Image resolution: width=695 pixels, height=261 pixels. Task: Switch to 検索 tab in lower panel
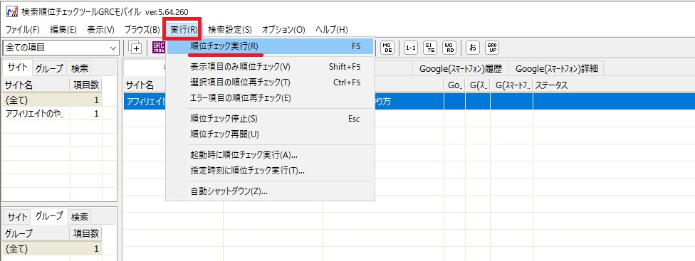click(x=80, y=217)
